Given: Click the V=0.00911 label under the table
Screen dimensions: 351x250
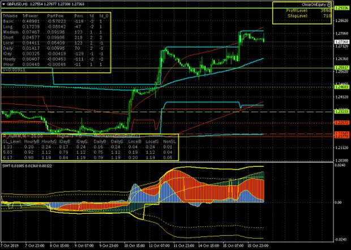Looking at the screenshot, I should pos(14,70).
